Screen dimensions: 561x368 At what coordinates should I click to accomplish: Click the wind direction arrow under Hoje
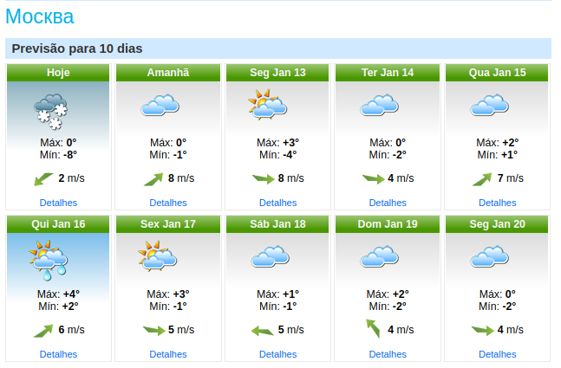coord(43,179)
